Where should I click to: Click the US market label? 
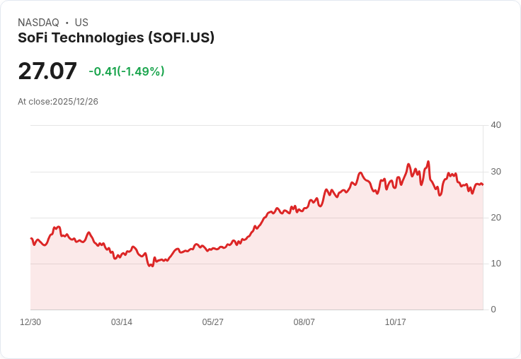(x=81, y=22)
